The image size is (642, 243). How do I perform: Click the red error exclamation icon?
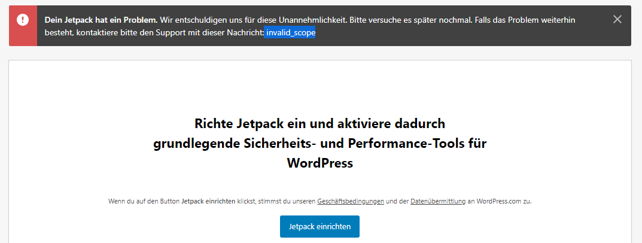tap(23, 20)
